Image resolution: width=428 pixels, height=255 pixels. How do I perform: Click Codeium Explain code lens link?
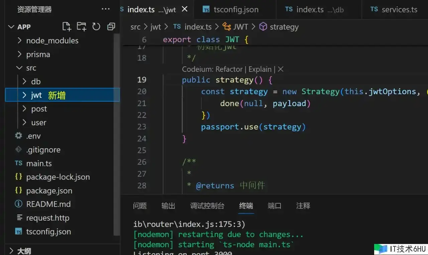(260, 69)
